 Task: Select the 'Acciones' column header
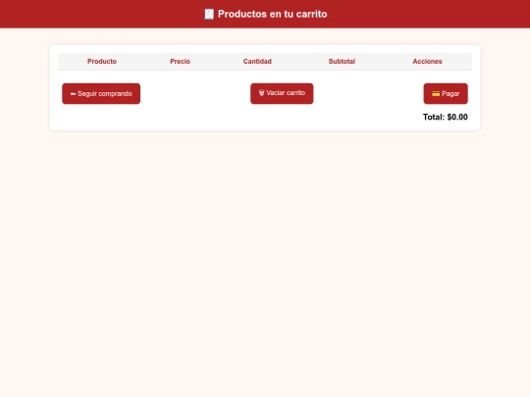tap(427, 62)
